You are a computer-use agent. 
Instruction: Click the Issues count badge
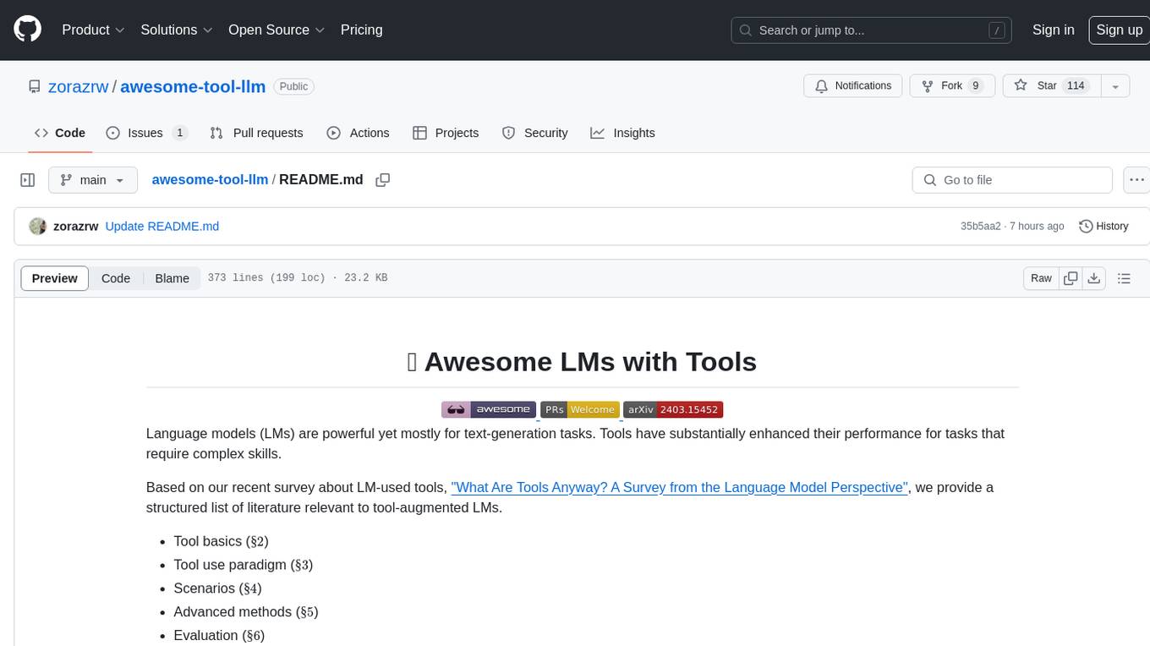[x=179, y=133]
